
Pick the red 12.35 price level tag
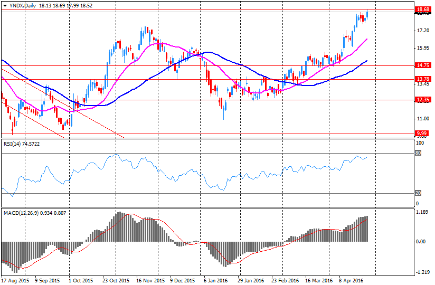[x=422, y=100]
